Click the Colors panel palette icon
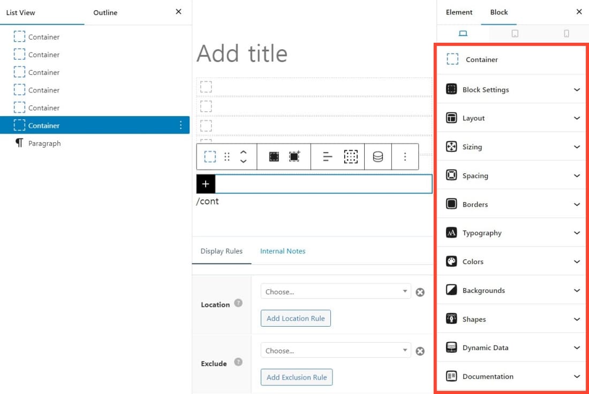 click(451, 261)
